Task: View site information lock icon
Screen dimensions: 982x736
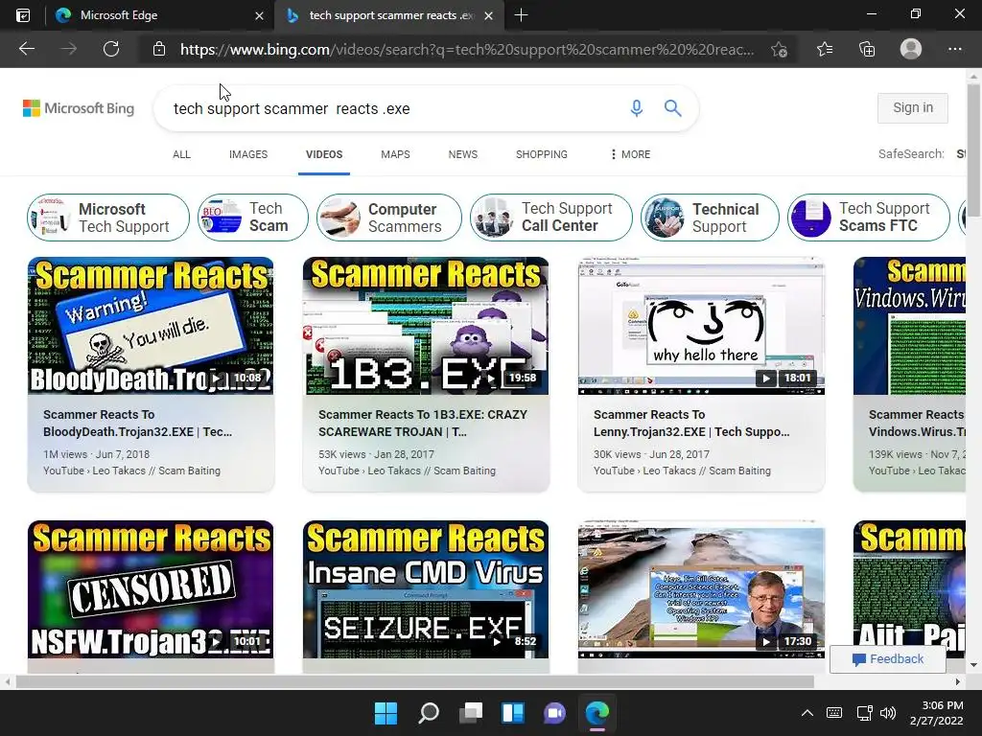Action: tap(159, 49)
